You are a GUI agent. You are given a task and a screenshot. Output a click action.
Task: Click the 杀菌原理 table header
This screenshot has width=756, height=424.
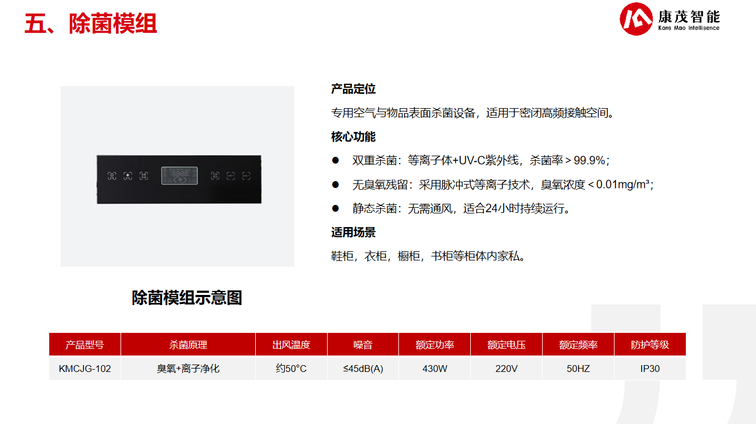[x=188, y=344]
